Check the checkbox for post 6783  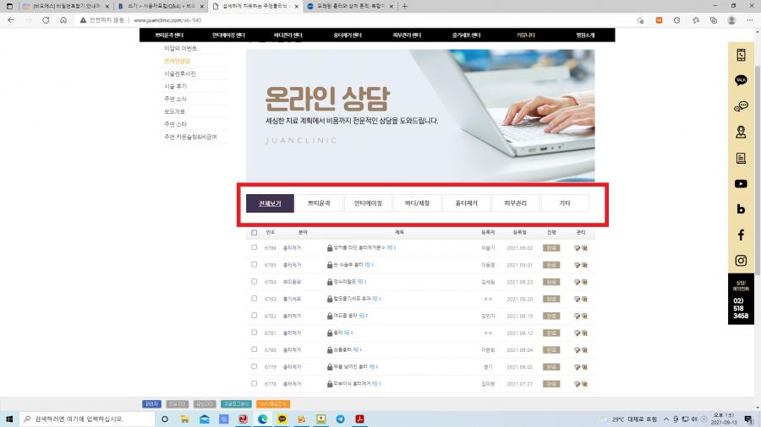pos(254,299)
